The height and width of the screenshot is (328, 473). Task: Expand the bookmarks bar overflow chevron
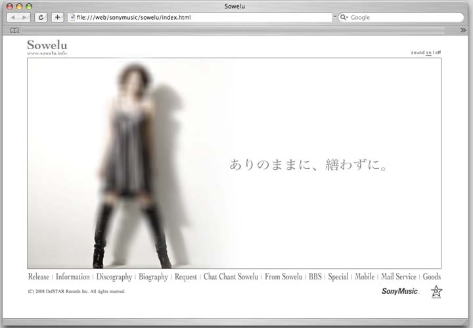pyautogui.click(x=462, y=30)
